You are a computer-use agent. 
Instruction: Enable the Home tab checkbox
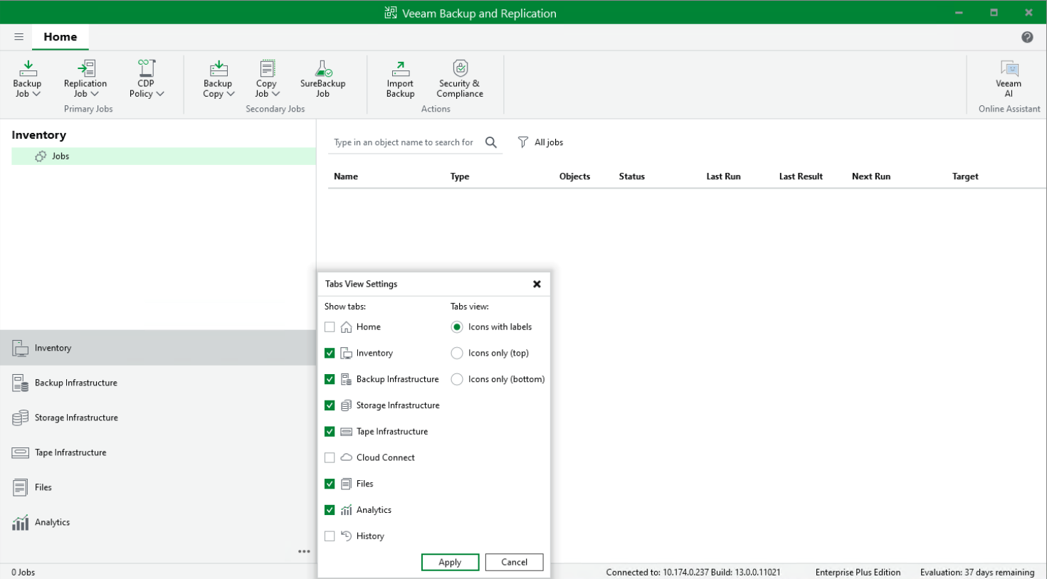pyautogui.click(x=330, y=327)
